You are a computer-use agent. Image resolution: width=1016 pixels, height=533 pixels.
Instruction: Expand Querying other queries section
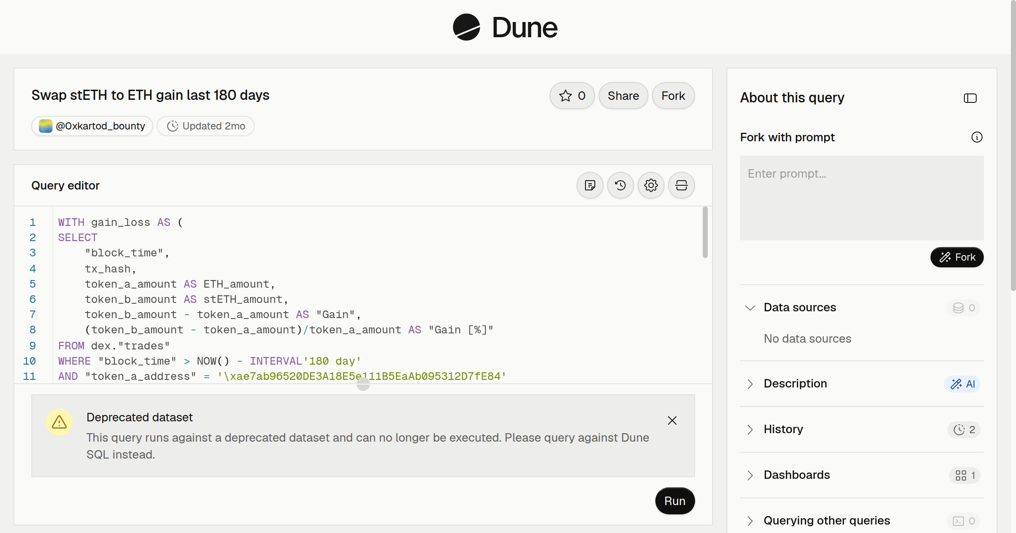pyautogui.click(x=750, y=521)
